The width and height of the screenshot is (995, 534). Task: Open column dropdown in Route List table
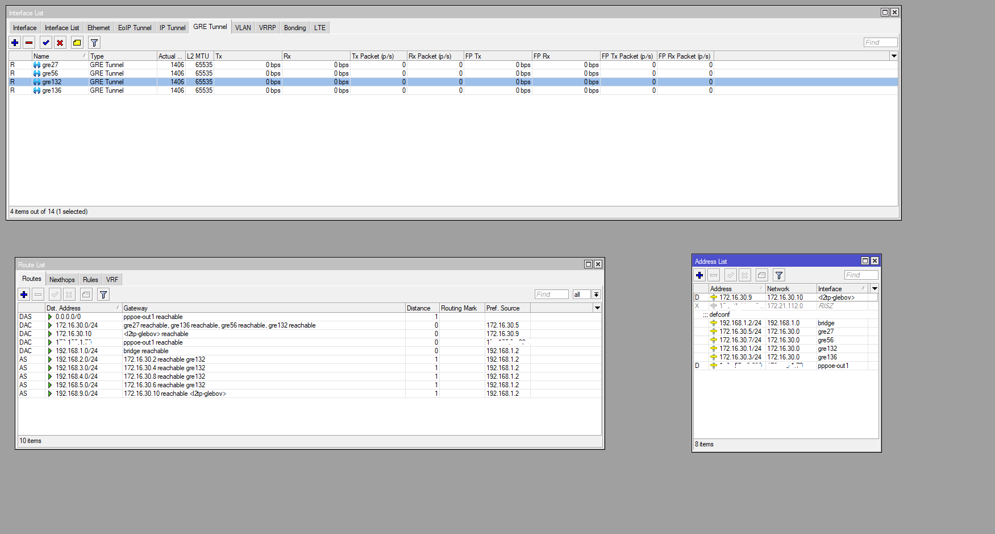pyautogui.click(x=597, y=308)
